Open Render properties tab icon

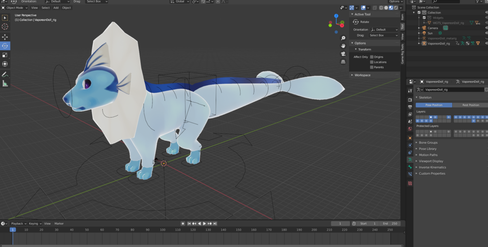[x=410, y=100]
